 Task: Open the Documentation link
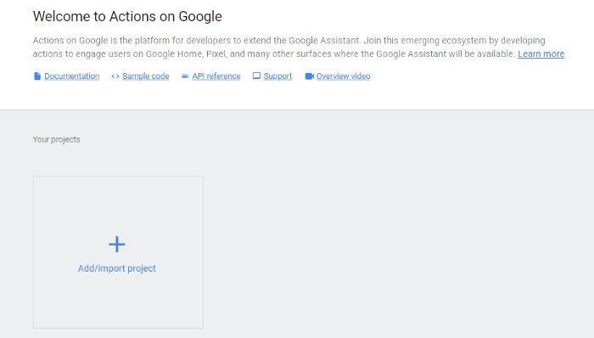[72, 76]
